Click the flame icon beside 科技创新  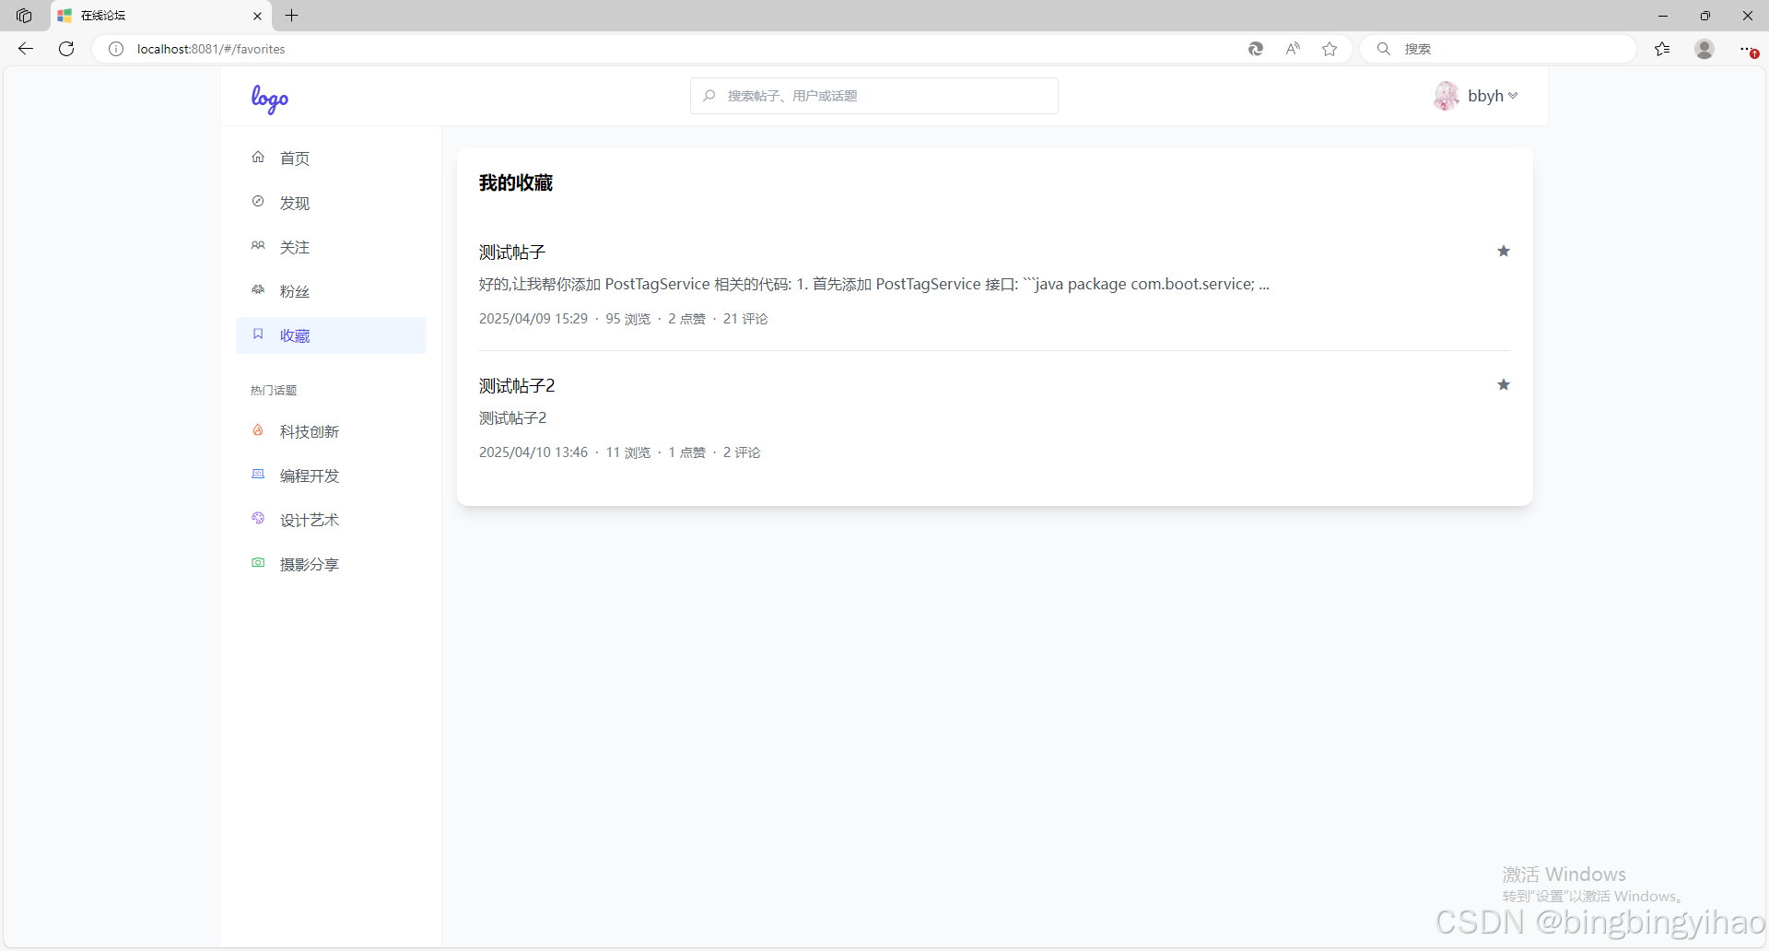click(x=258, y=430)
